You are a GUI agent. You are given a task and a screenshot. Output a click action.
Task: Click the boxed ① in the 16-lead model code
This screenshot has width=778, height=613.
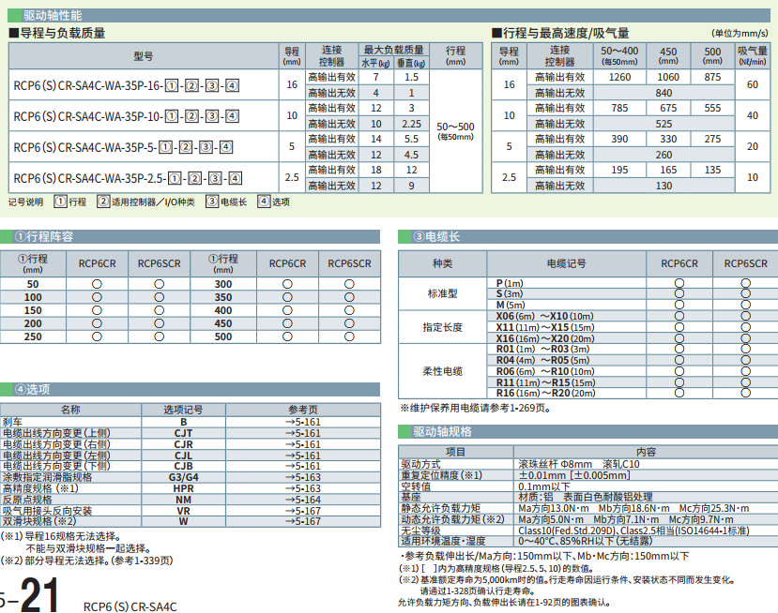click(x=171, y=87)
